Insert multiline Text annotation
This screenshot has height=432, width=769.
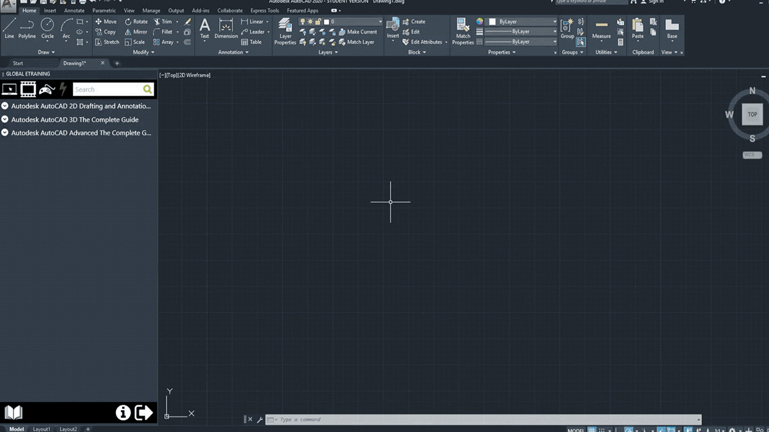point(205,29)
